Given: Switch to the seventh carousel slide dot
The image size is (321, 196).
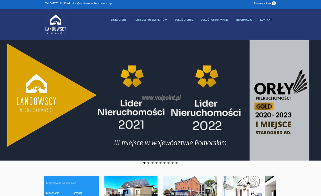Looking at the screenshot, I should click(168, 163).
